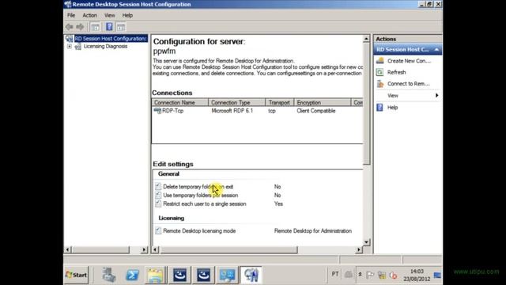
Task: Click the RDP-Tcp connection icon
Action: coord(157,111)
